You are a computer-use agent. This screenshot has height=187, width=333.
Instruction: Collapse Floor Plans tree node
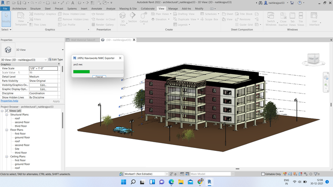7,130
